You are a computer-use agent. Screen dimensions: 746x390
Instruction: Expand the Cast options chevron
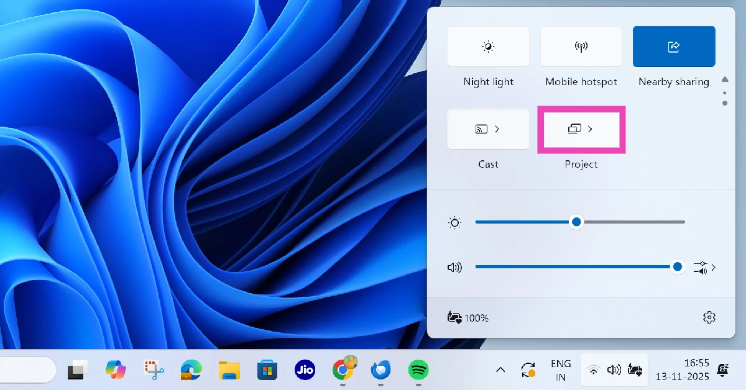(x=497, y=129)
